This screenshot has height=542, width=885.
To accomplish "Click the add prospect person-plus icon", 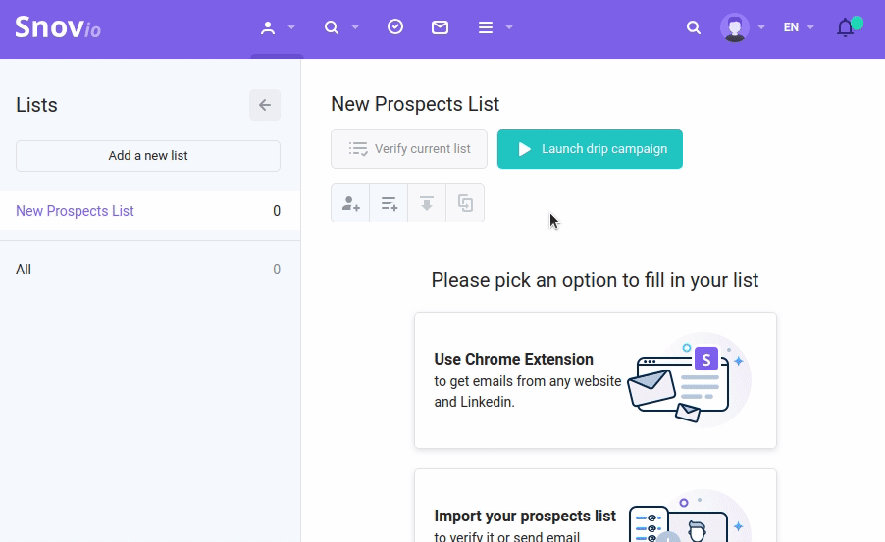I will (350, 203).
